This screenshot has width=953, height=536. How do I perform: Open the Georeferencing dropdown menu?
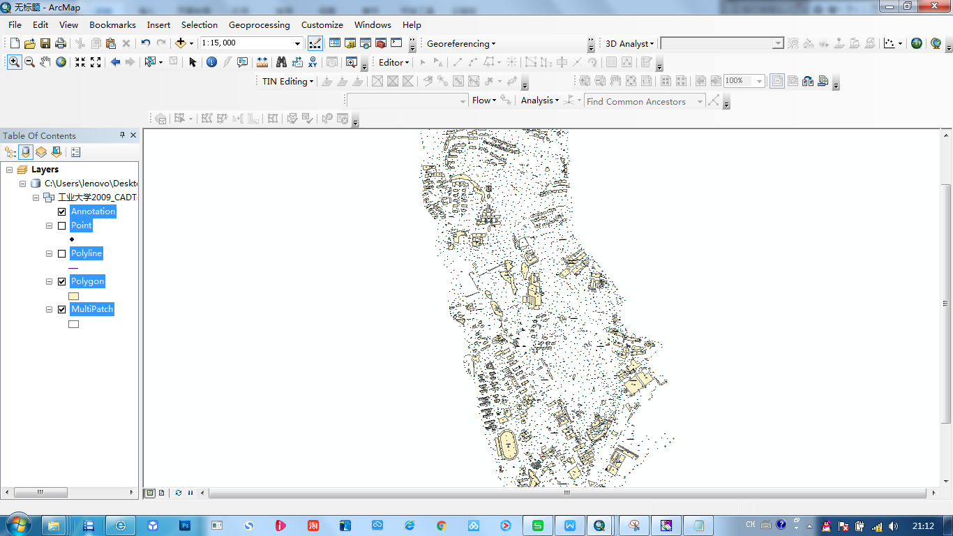tap(460, 43)
